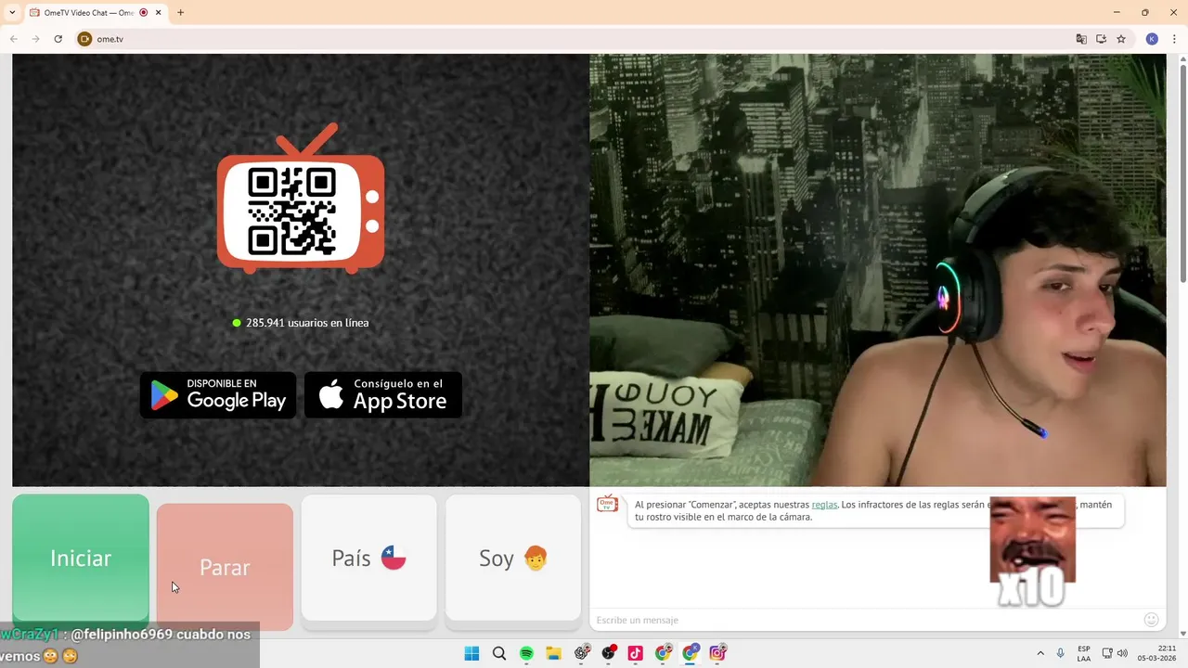Switch the ESP LAA keyboard language
The width and height of the screenshot is (1188, 668).
coord(1084,653)
